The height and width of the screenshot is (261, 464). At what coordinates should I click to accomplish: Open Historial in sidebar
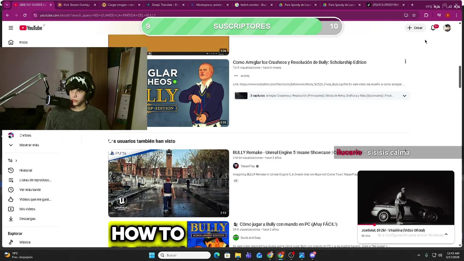26,170
